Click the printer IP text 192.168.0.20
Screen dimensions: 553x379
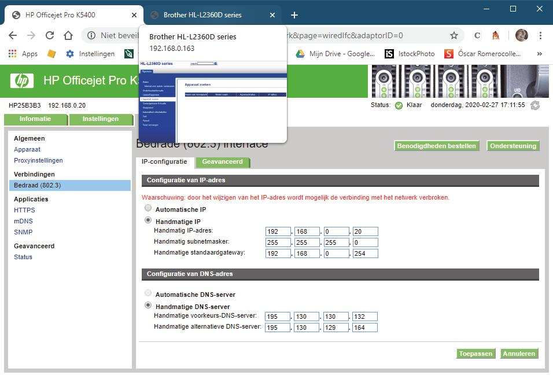tap(67, 105)
